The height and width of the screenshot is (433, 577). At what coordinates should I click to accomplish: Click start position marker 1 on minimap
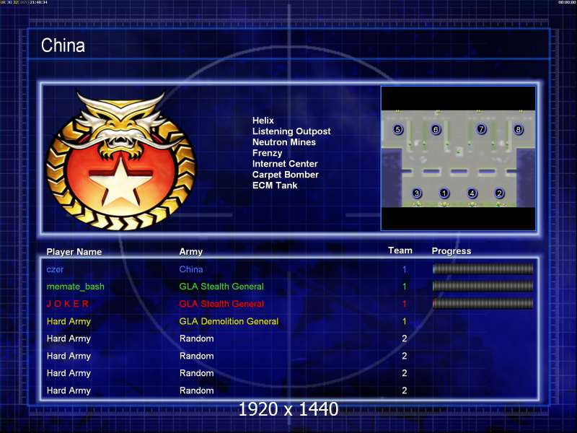(x=444, y=193)
